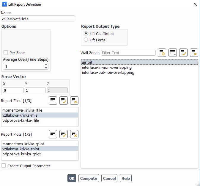This screenshot has height=186, width=200.
Task: Click the Name field containing vztlakova-krivka
Action: (38, 18)
